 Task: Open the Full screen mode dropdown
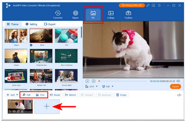pyautogui.click(x=108, y=86)
